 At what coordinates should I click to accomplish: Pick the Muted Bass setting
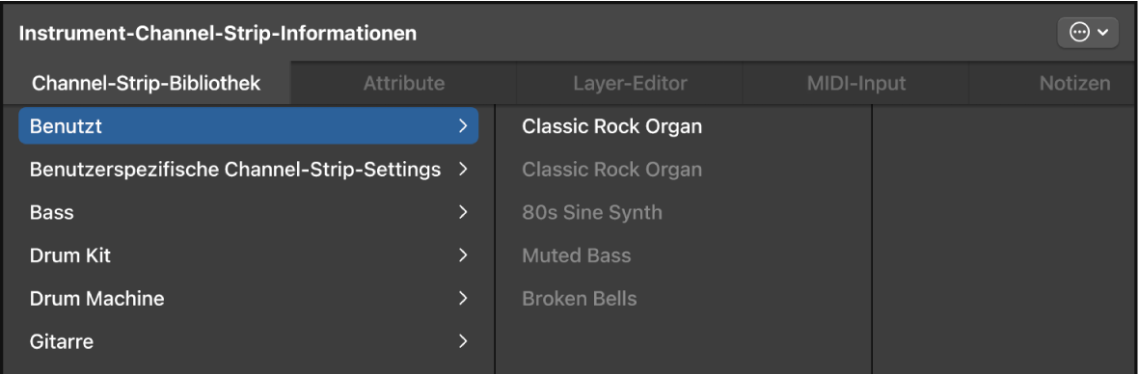576,255
